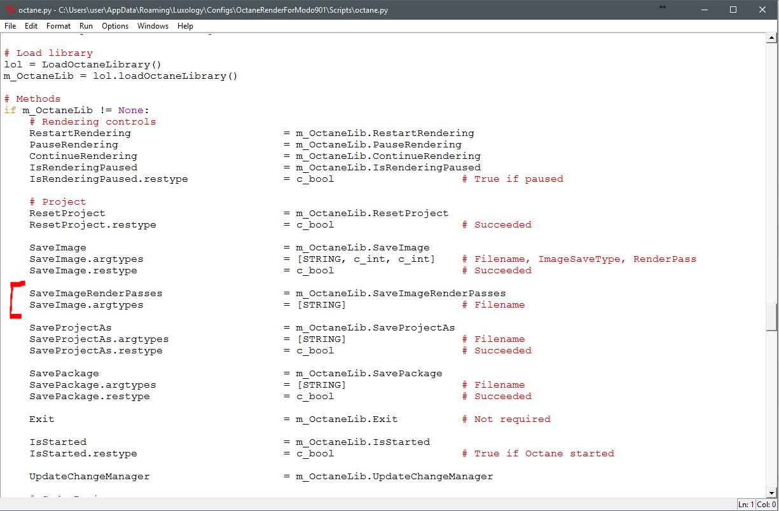Click 'SaveImage.restype' text
Image resolution: width=779 pixels, height=511 pixels.
(83, 271)
